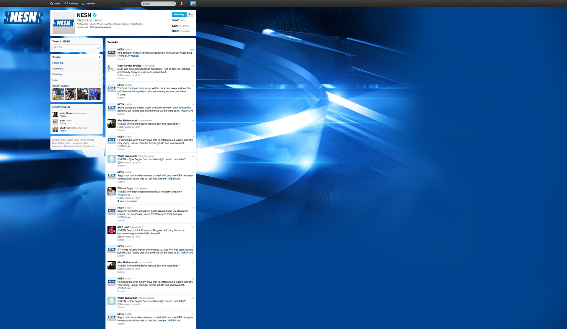Open Chad Finn's avatar in Similar list
Screen dimensions: 567x329
[55, 129]
